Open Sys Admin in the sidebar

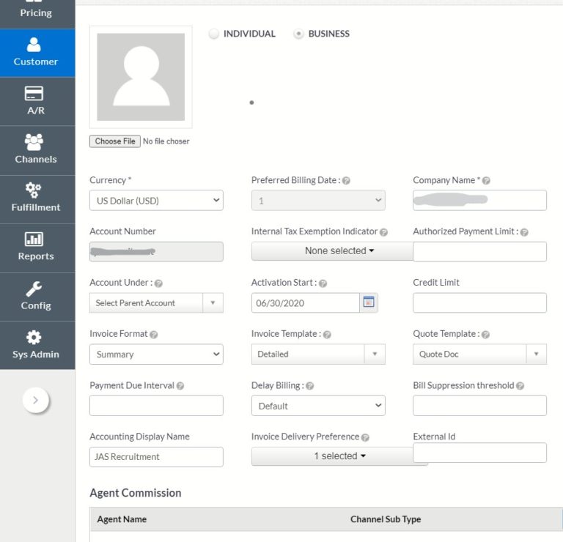[x=36, y=345]
